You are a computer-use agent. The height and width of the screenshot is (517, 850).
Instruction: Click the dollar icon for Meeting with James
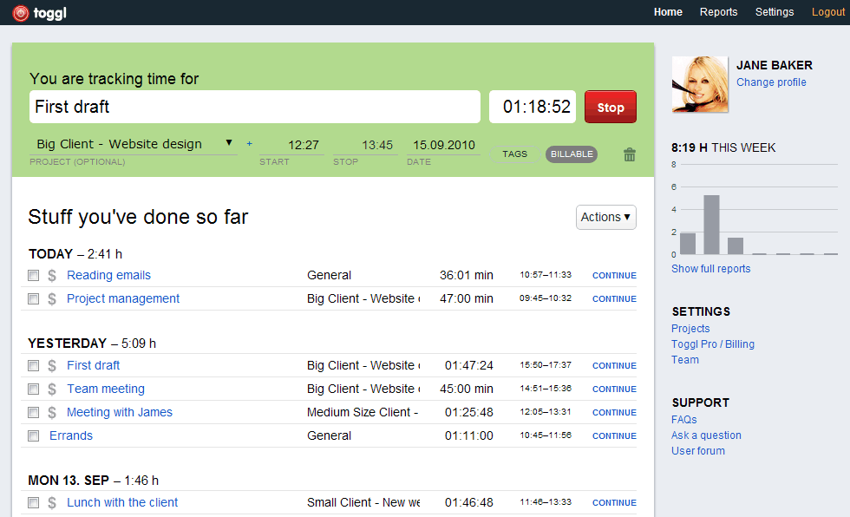tap(52, 412)
